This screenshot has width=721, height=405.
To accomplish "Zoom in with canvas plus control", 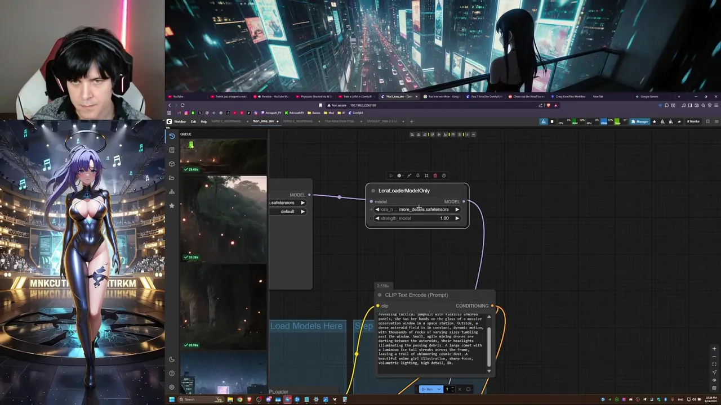I will coord(714,349).
